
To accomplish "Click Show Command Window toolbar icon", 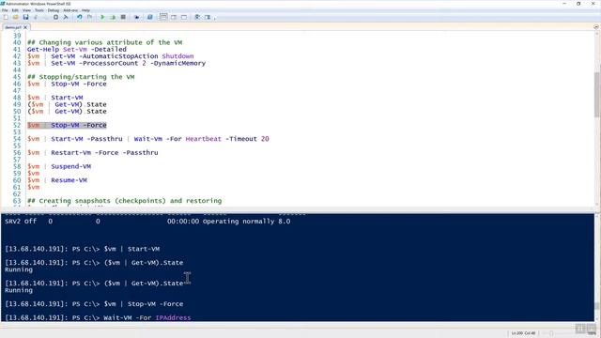I will click(197, 17).
